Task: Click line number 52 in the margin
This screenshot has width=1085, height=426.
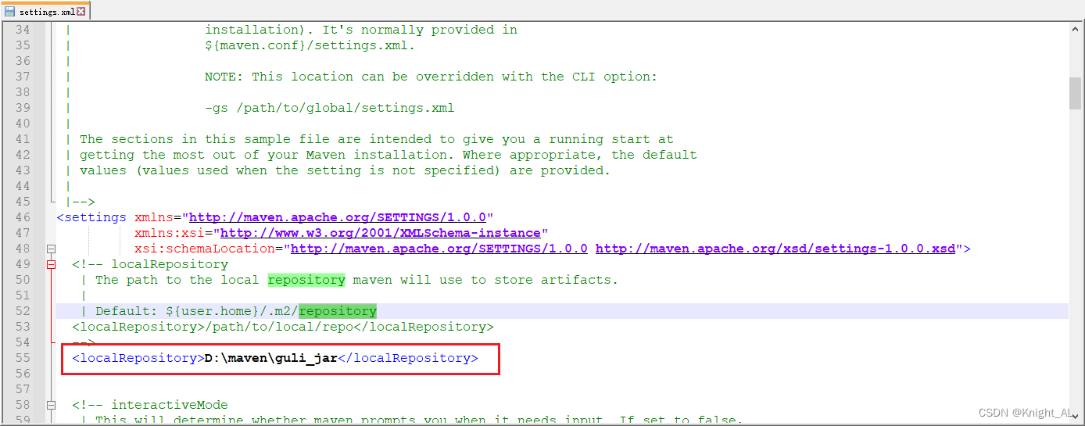Action: pyautogui.click(x=23, y=311)
